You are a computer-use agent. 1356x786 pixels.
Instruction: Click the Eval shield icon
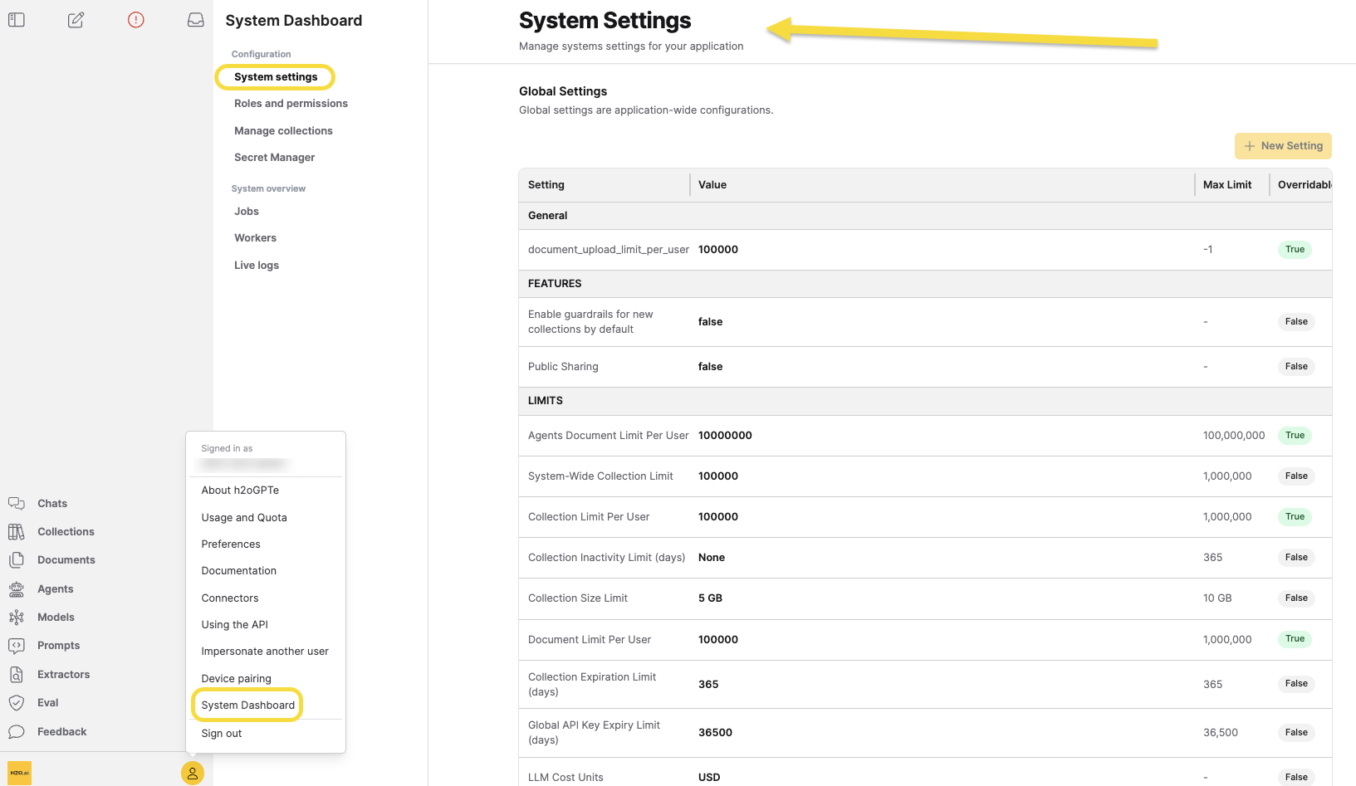click(x=17, y=702)
